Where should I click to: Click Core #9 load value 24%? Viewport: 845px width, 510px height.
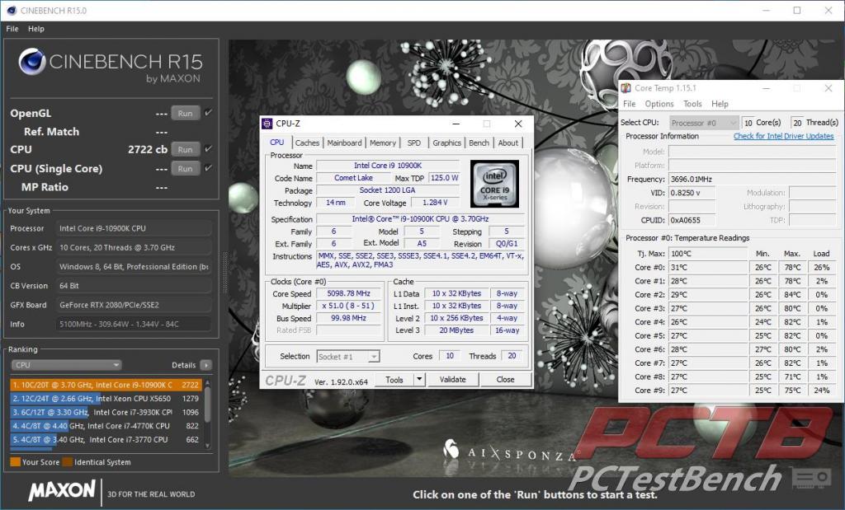(x=821, y=391)
